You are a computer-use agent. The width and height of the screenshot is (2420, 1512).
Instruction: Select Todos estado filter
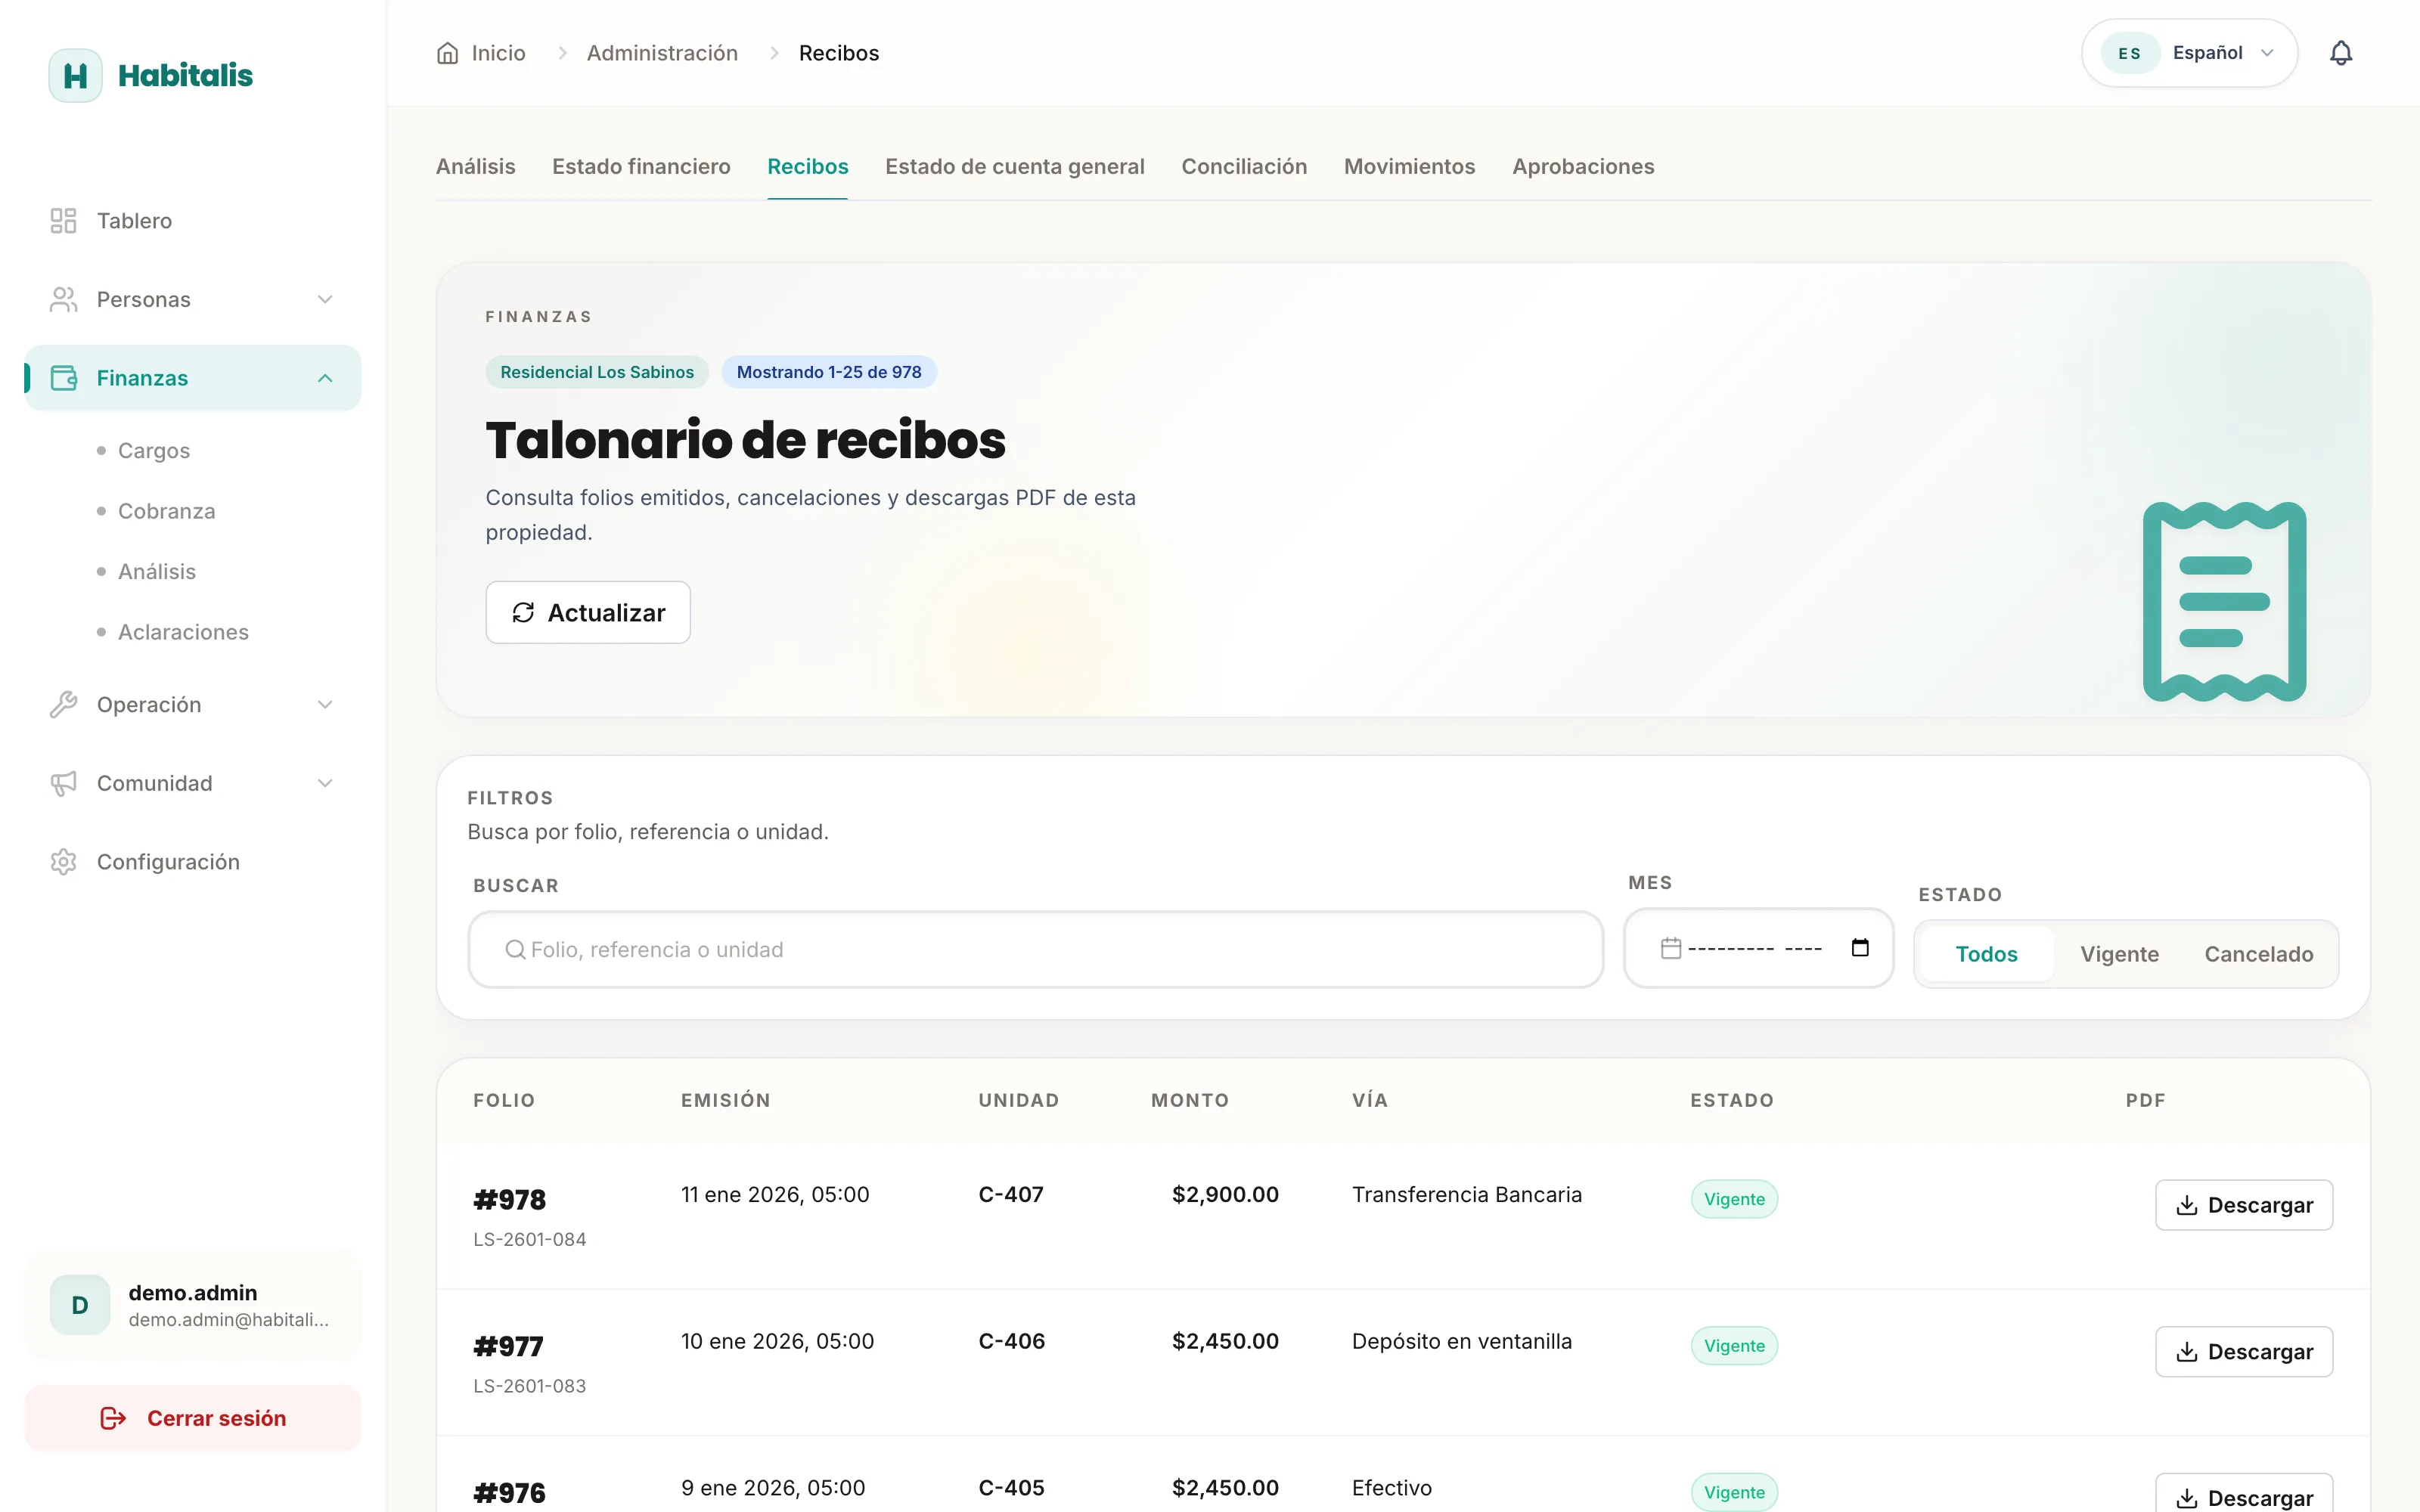(1986, 954)
